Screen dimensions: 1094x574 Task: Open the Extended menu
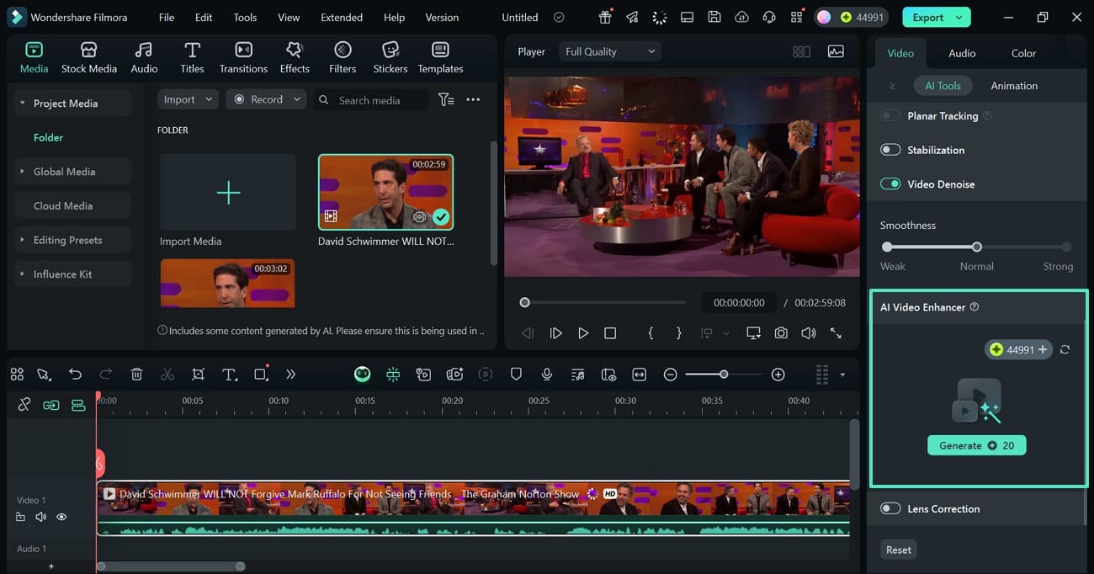342,17
